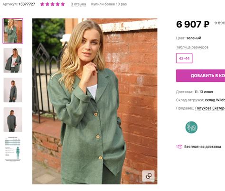Select the open jacket thumbnail
This screenshot has height=191, width=225.
point(13,61)
